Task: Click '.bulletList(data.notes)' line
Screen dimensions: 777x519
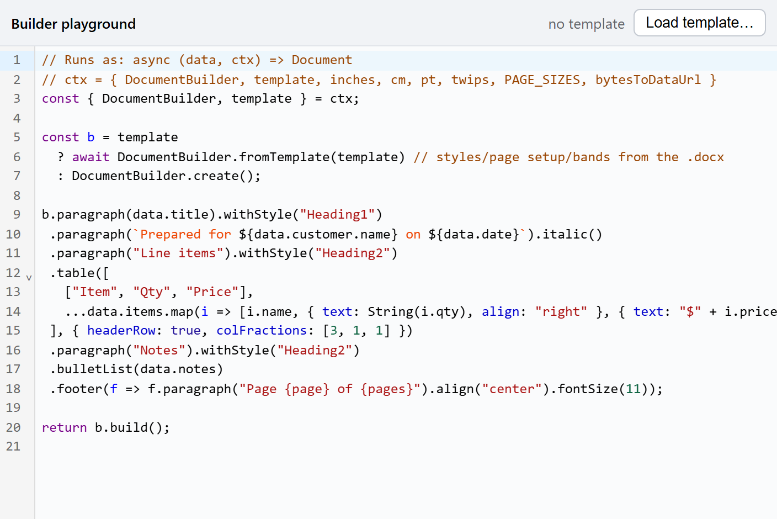Action: pyautogui.click(x=136, y=369)
